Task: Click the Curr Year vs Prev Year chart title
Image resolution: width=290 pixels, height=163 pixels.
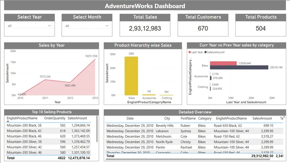Action: click(237, 45)
